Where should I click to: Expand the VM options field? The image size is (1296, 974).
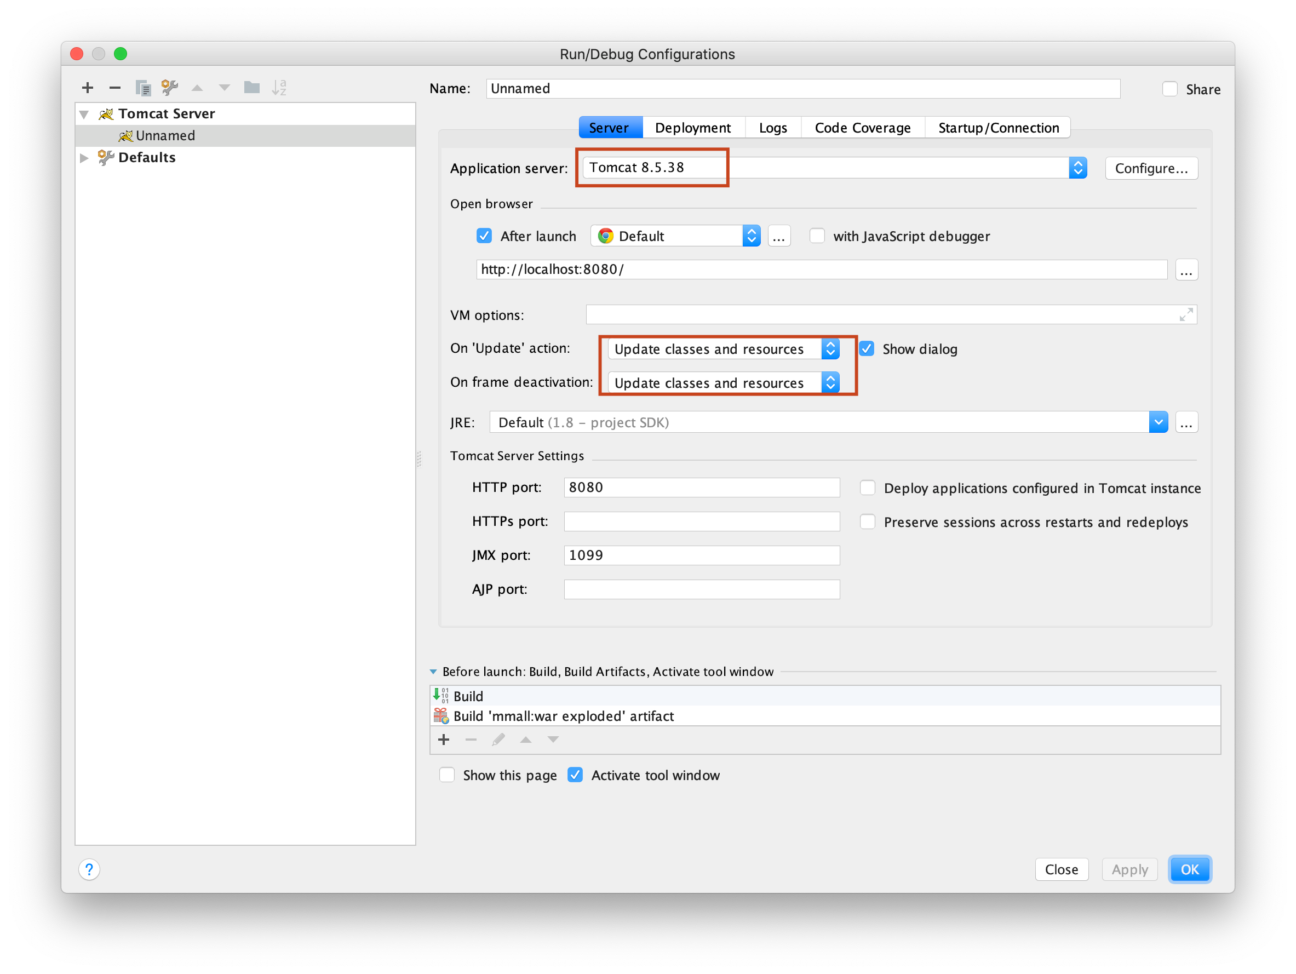[1185, 314]
